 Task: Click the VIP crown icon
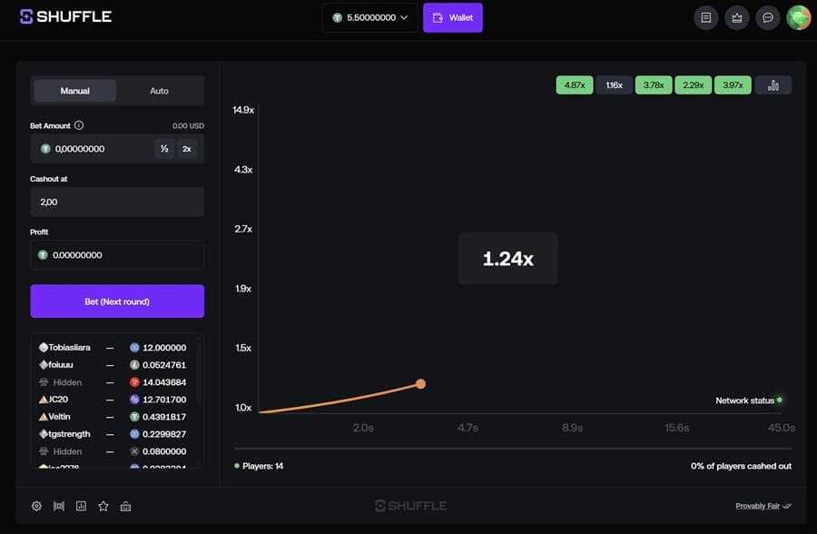(x=737, y=17)
